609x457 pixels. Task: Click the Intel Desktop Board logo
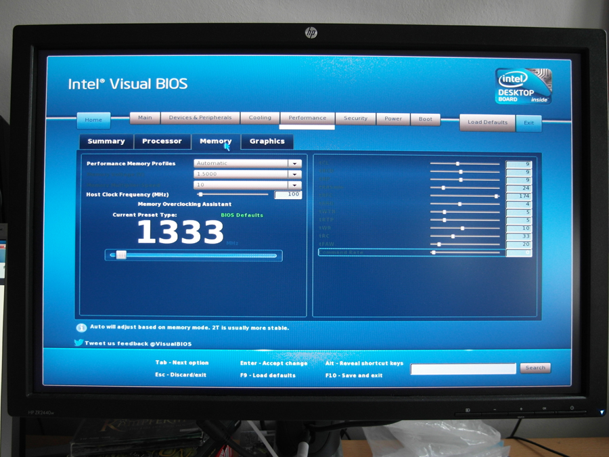click(523, 86)
